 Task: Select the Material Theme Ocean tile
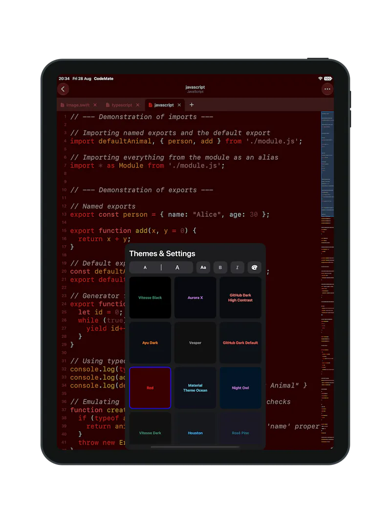(195, 388)
